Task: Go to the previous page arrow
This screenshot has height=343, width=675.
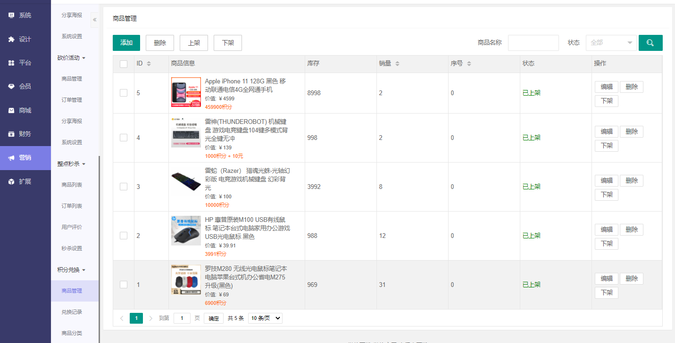Action: tap(122, 318)
